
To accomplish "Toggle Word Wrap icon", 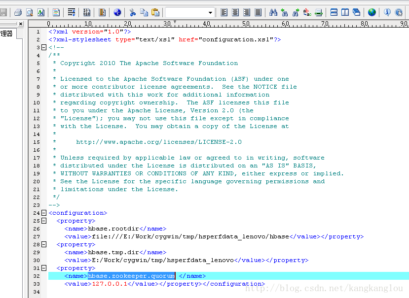I will 71,12.
